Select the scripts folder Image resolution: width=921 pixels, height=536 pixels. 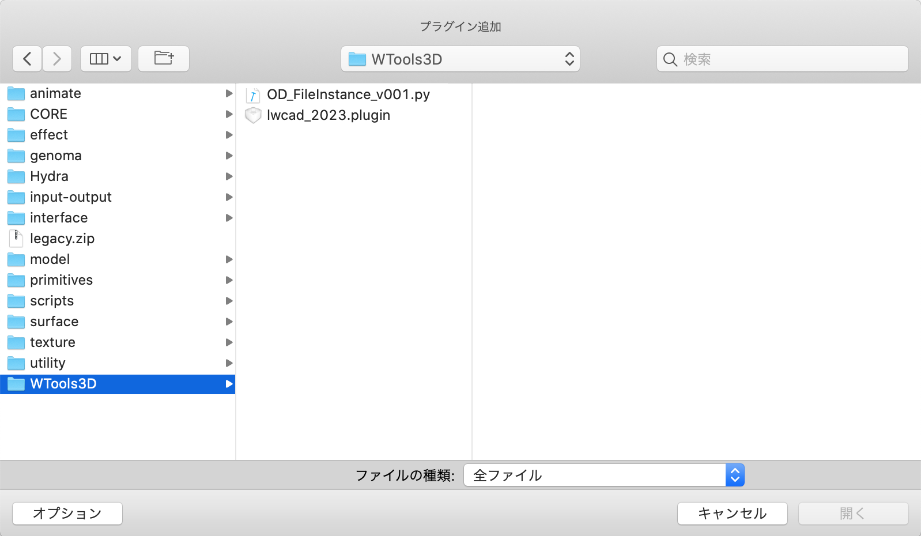(x=52, y=301)
